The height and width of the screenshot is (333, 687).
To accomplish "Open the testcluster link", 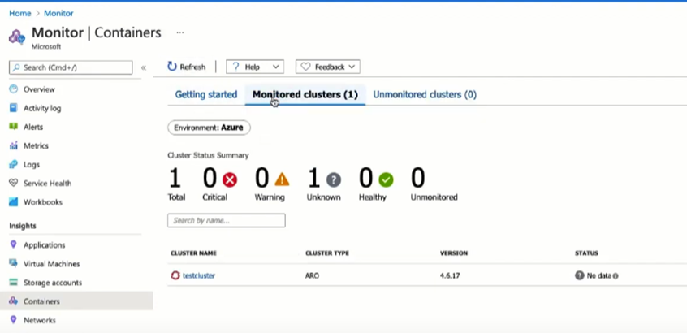I will coord(199,275).
